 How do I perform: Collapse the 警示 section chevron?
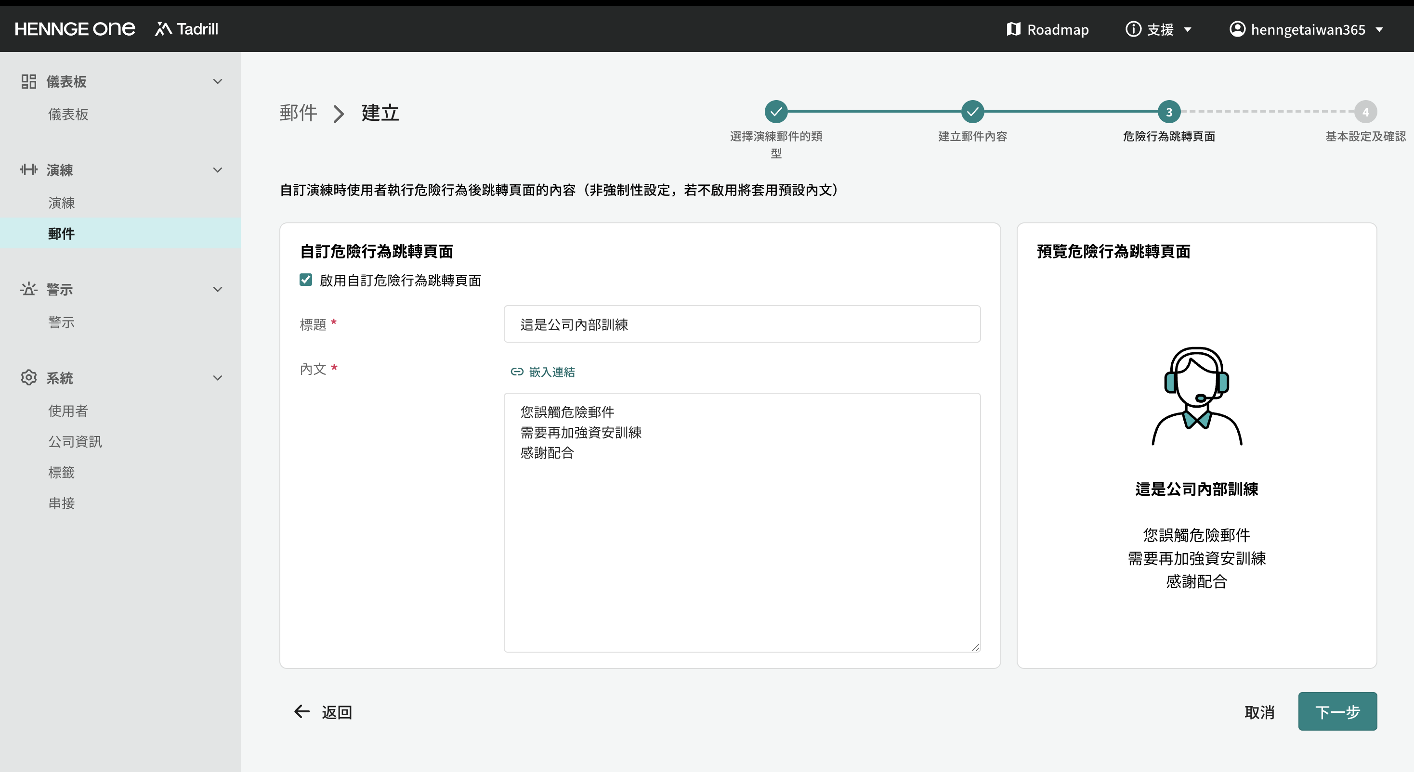[x=217, y=289]
